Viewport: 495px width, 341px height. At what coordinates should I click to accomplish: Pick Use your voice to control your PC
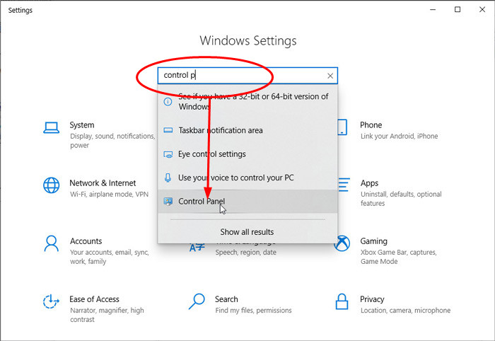(235, 178)
